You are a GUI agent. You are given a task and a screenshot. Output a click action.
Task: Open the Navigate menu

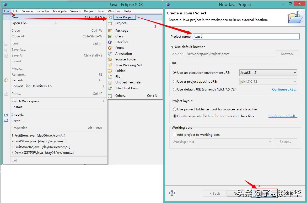coord(60,11)
